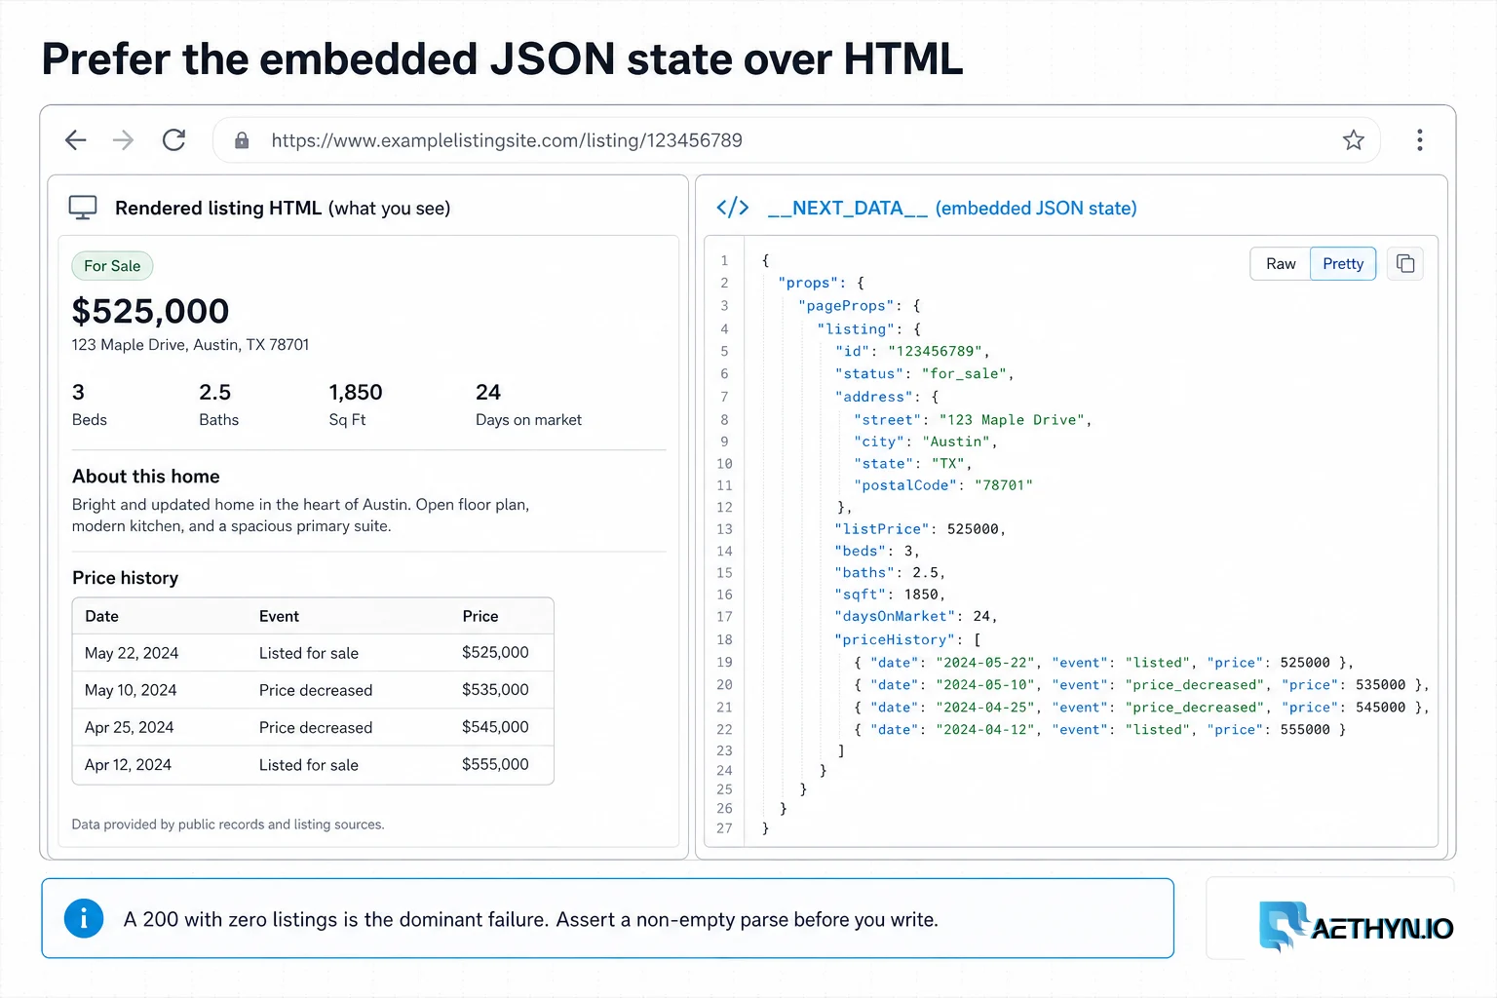Click the JSON entry dated 2024-04-25
Screen dimensions: 1497x998
(1141, 707)
